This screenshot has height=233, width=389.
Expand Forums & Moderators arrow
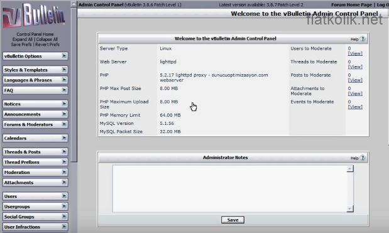[x=64, y=124]
